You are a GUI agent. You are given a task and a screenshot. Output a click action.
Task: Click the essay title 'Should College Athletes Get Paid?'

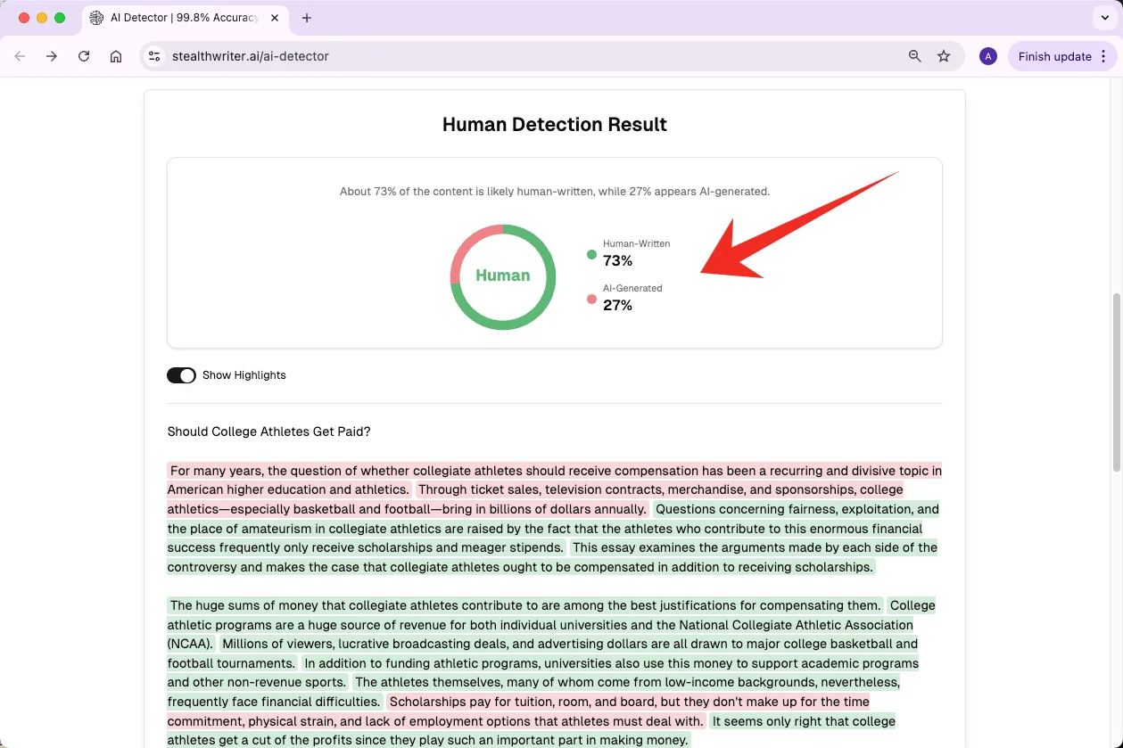(x=268, y=432)
